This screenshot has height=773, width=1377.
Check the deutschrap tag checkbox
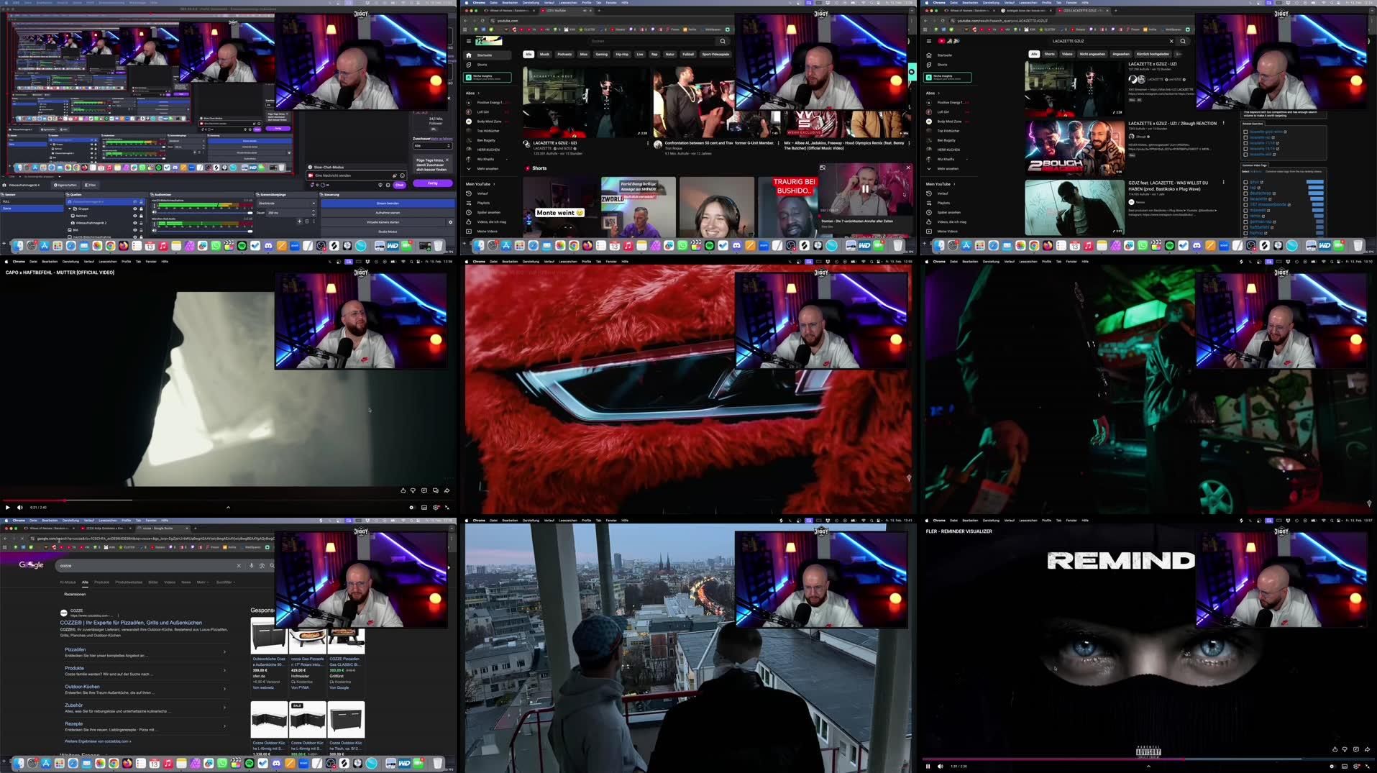(x=1245, y=193)
